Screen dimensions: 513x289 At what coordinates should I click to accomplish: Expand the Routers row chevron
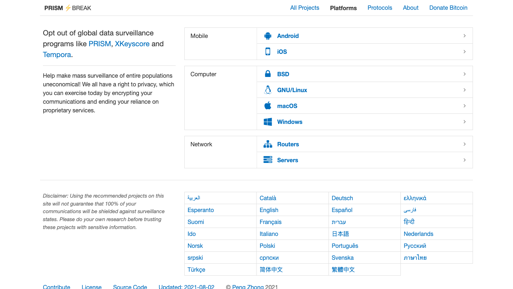click(465, 144)
